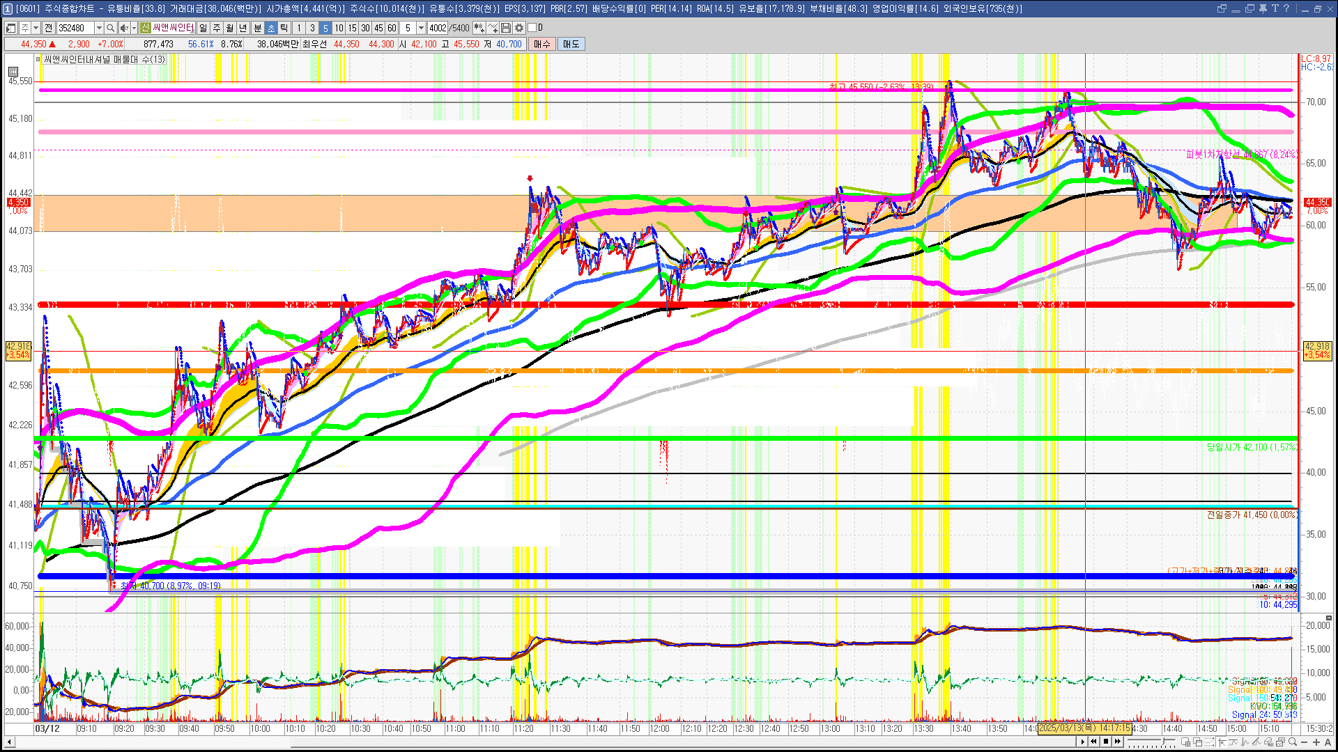Click the speaker sound icon
Viewport: 1338px width, 752px height.
tap(124, 28)
